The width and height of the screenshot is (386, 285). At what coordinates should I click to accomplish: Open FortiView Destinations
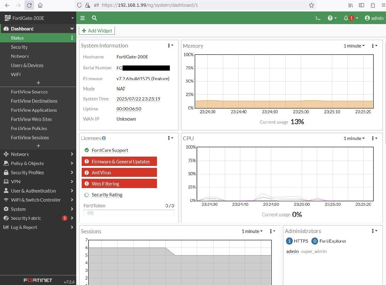coord(34,101)
